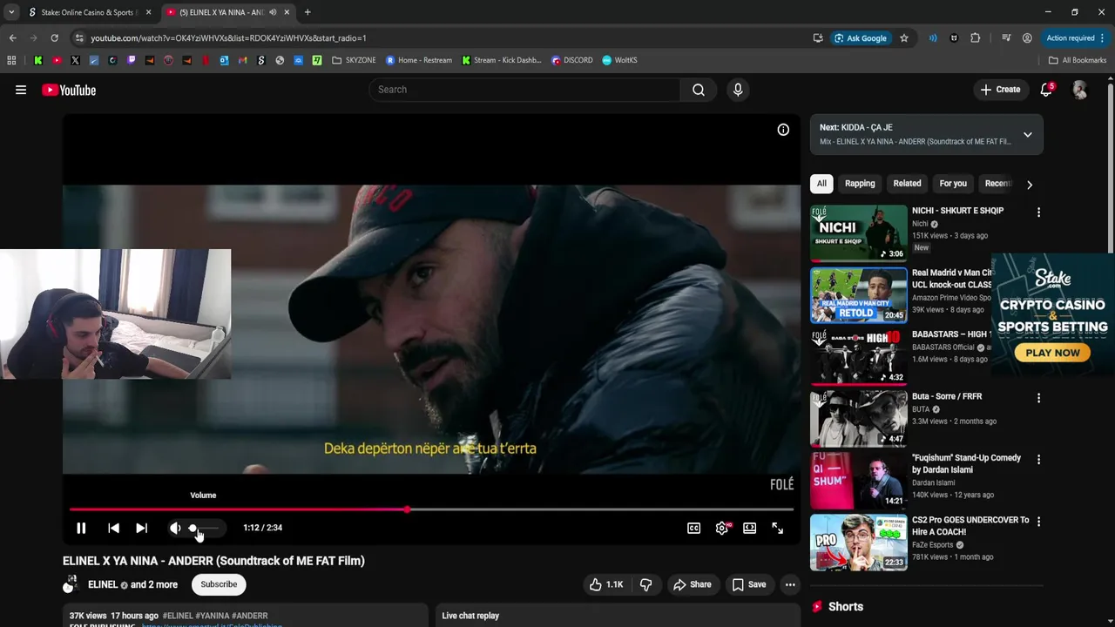Click the magnifier search button
This screenshot has width=1115, height=627.
(x=699, y=90)
